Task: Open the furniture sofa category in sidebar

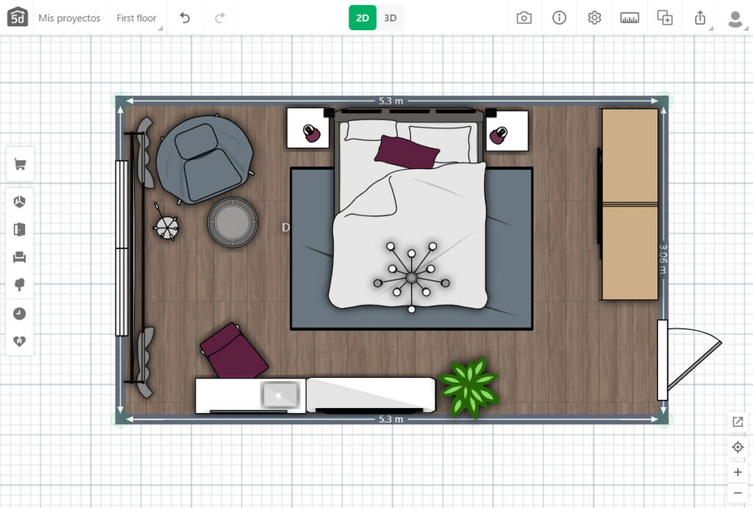Action: 20,257
